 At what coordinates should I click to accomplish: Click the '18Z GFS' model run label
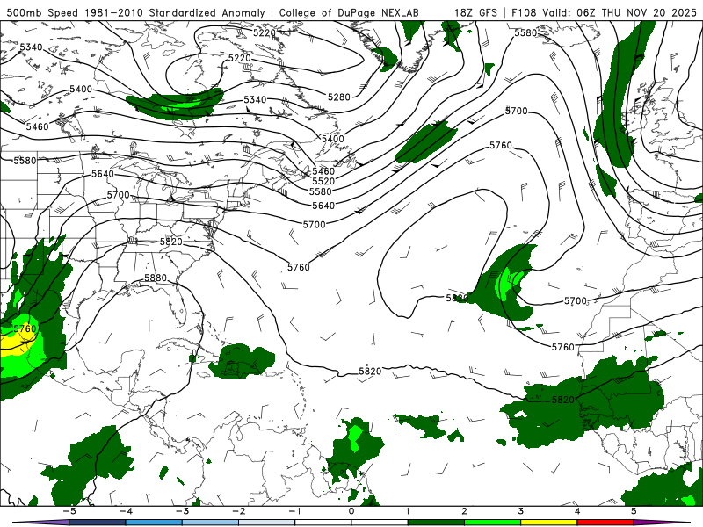[475, 12]
